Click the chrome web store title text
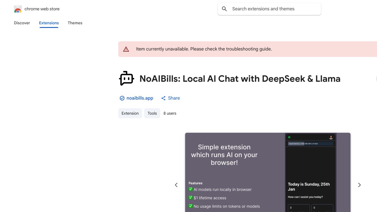377x212 pixels. pos(42,9)
